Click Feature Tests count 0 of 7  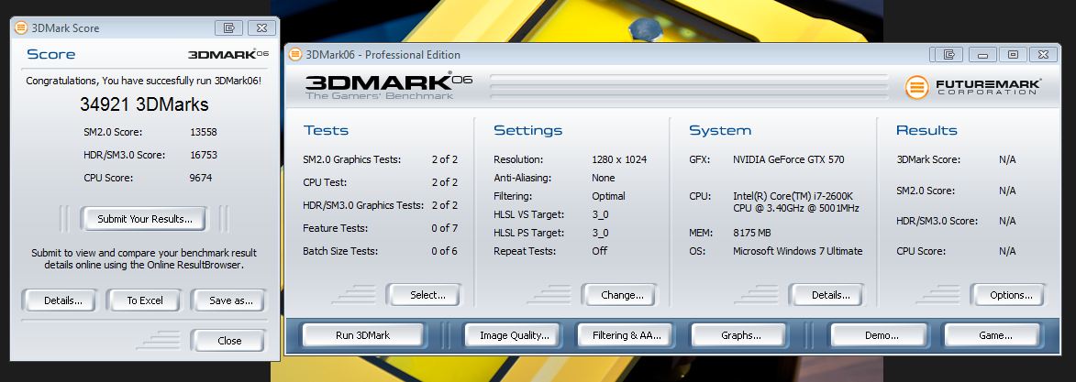pos(444,228)
